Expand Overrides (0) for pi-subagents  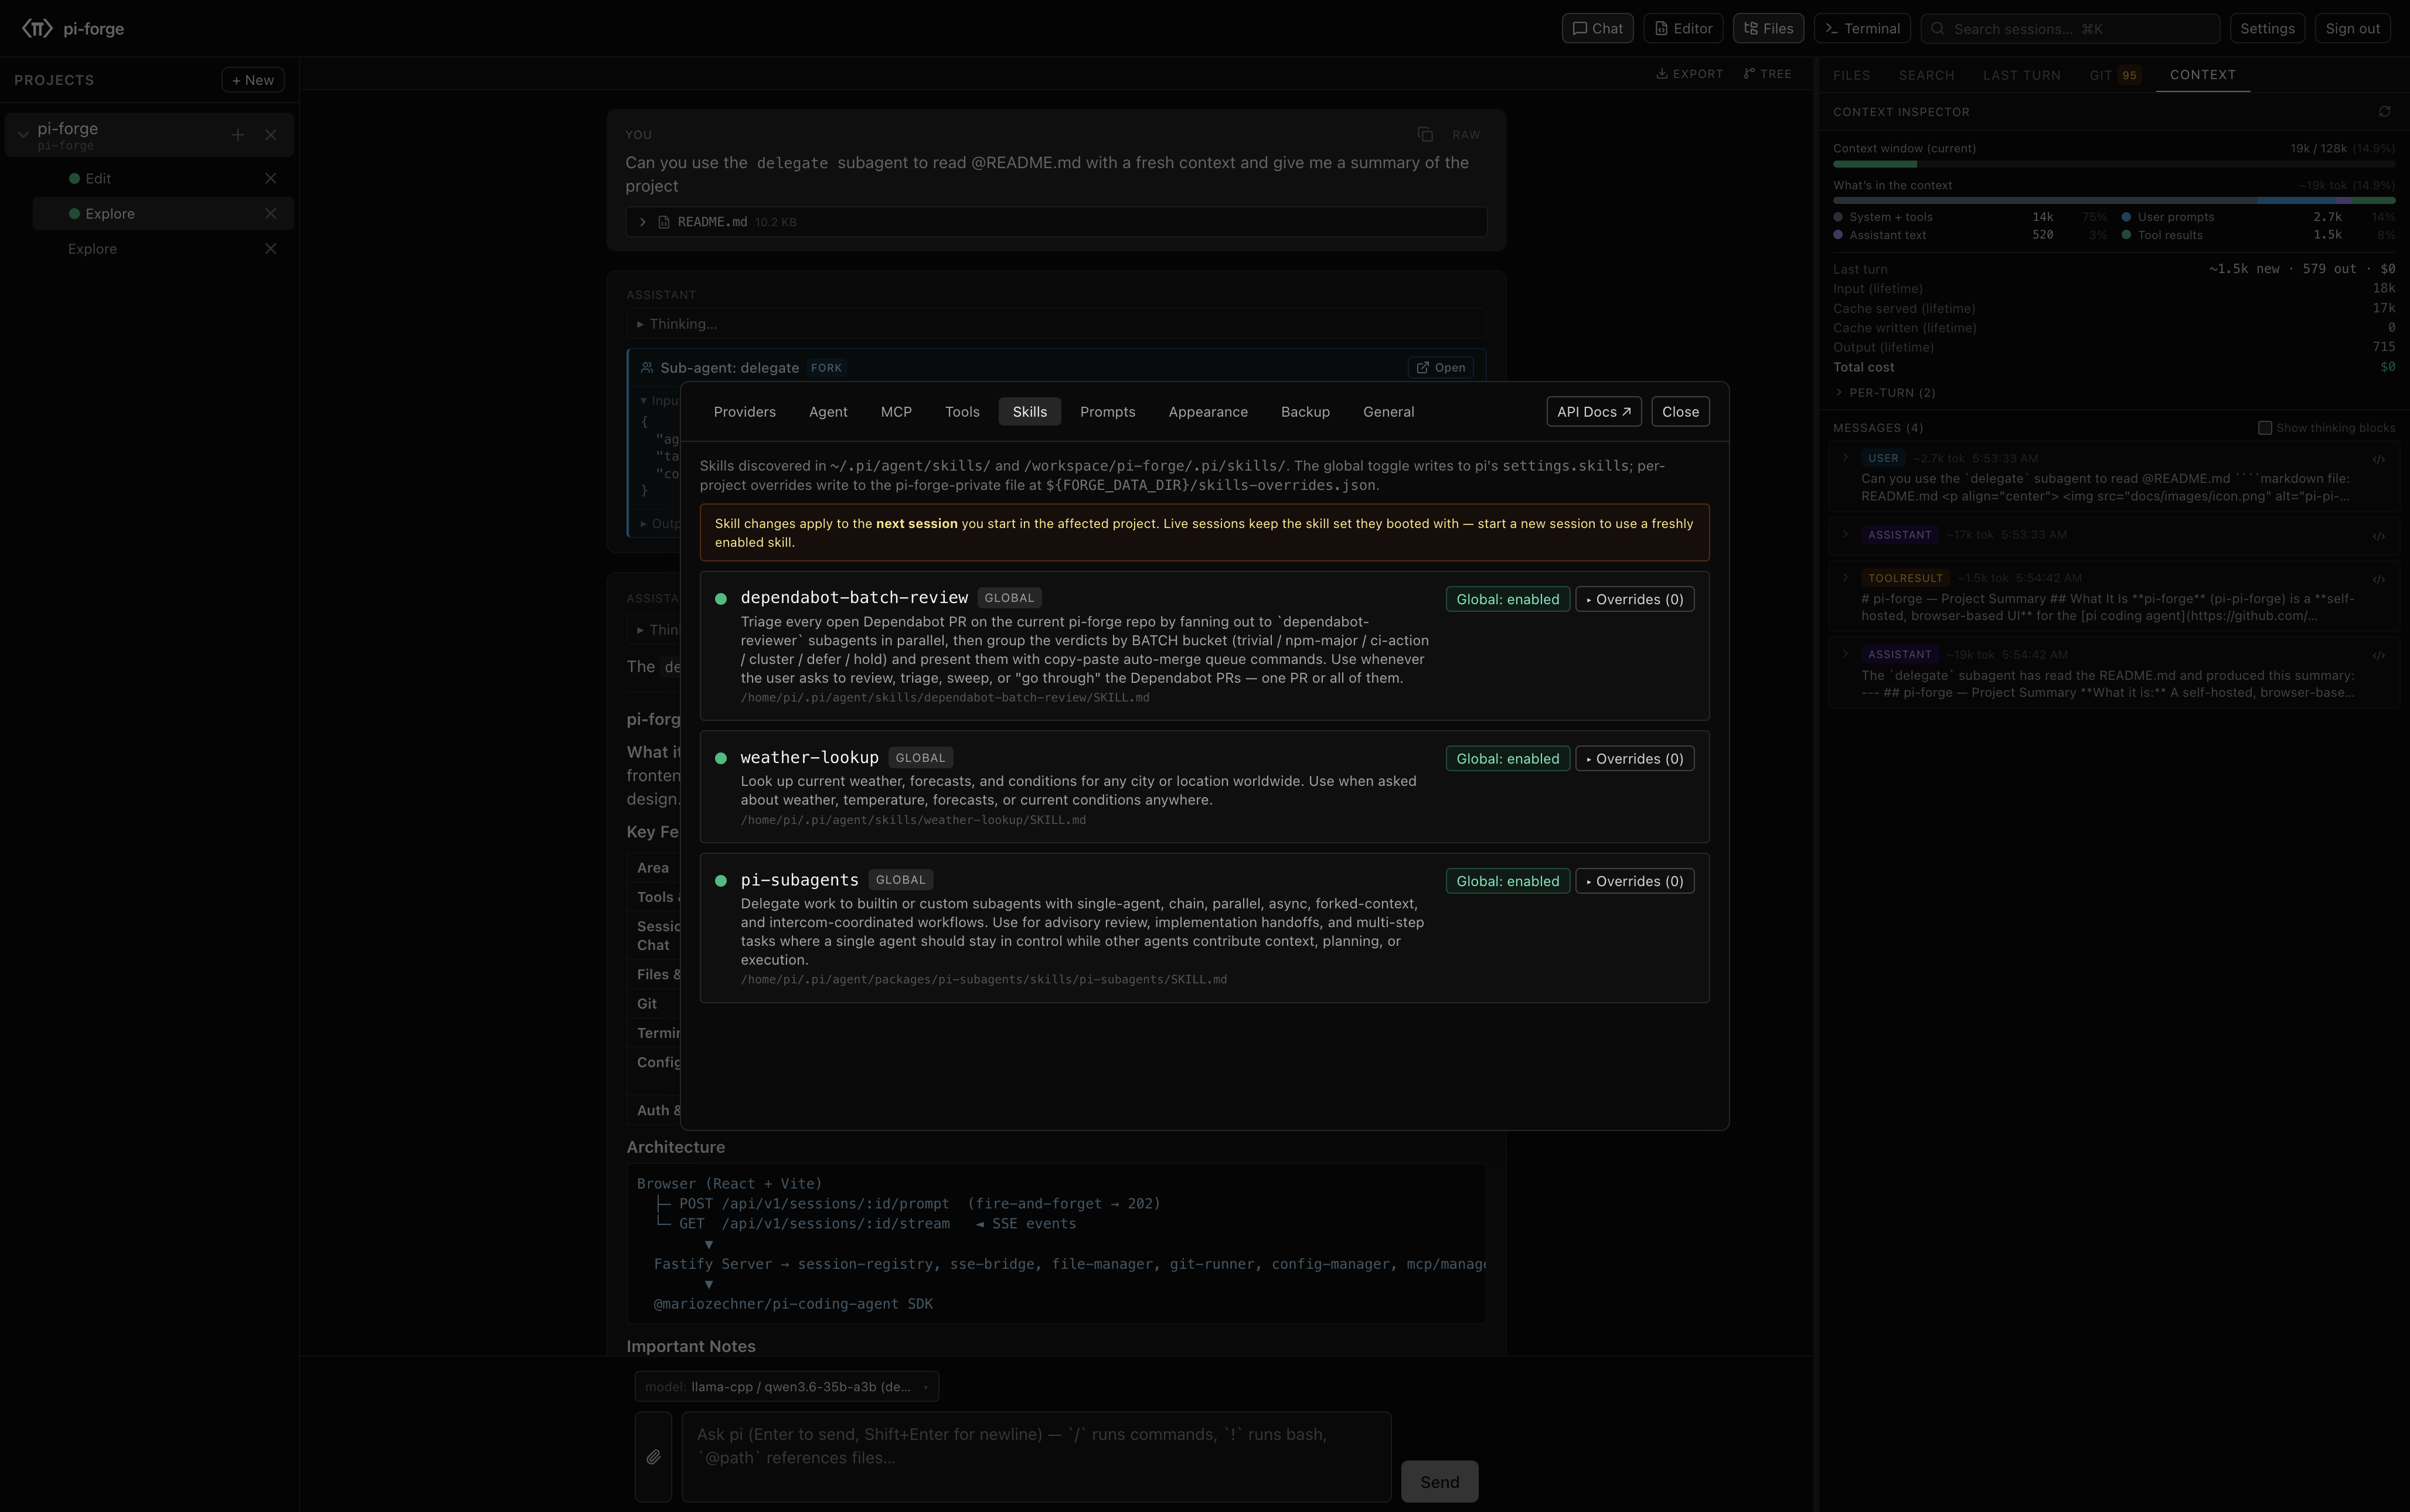click(x=1635, y=881)
